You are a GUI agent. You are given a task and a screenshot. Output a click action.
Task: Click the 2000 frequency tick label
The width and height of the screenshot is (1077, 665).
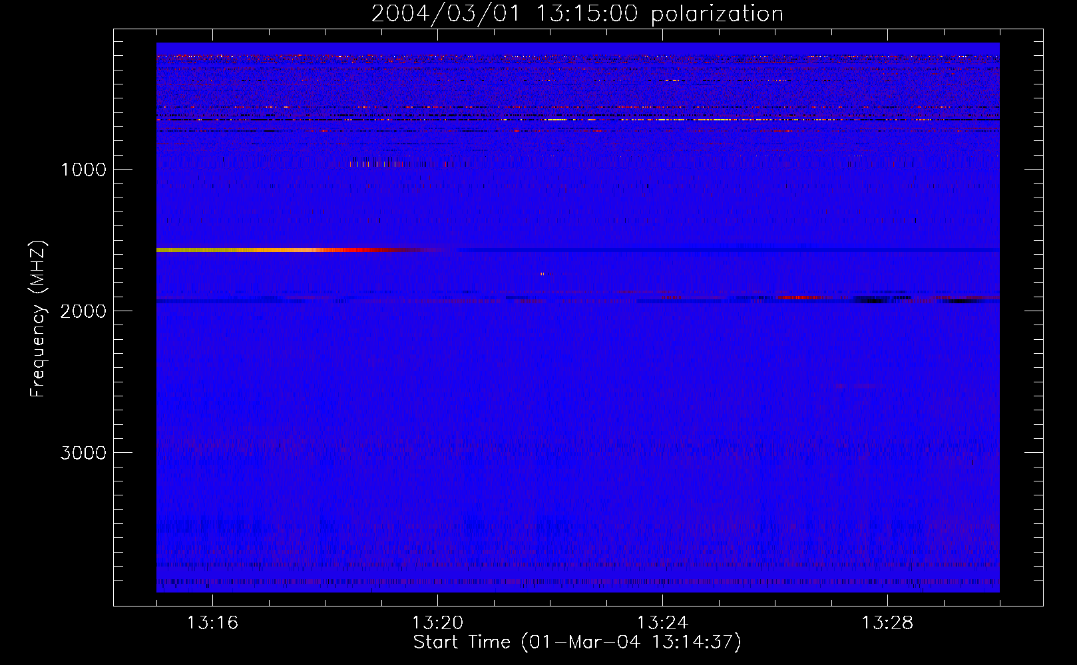(x=83, y=311)
